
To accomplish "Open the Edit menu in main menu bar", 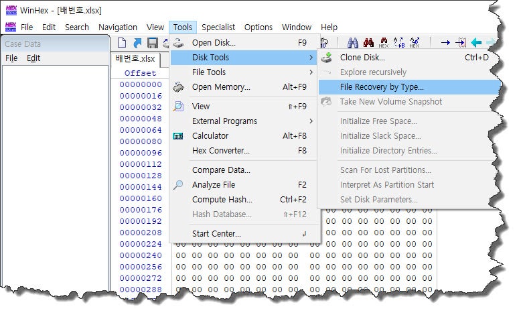I will coord(49,27).
